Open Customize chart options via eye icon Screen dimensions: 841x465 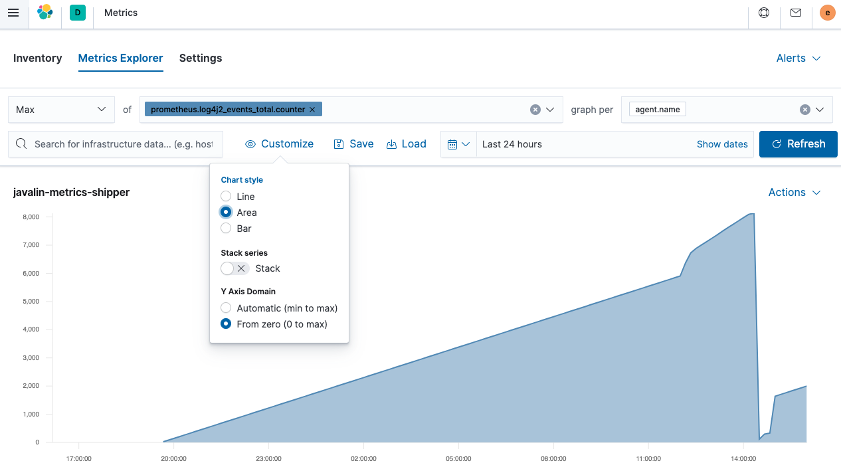point(279,143)
